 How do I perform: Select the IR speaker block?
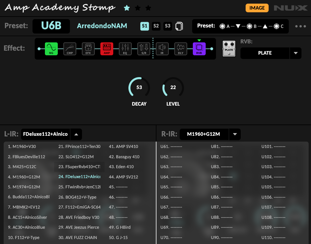[162, 49]
